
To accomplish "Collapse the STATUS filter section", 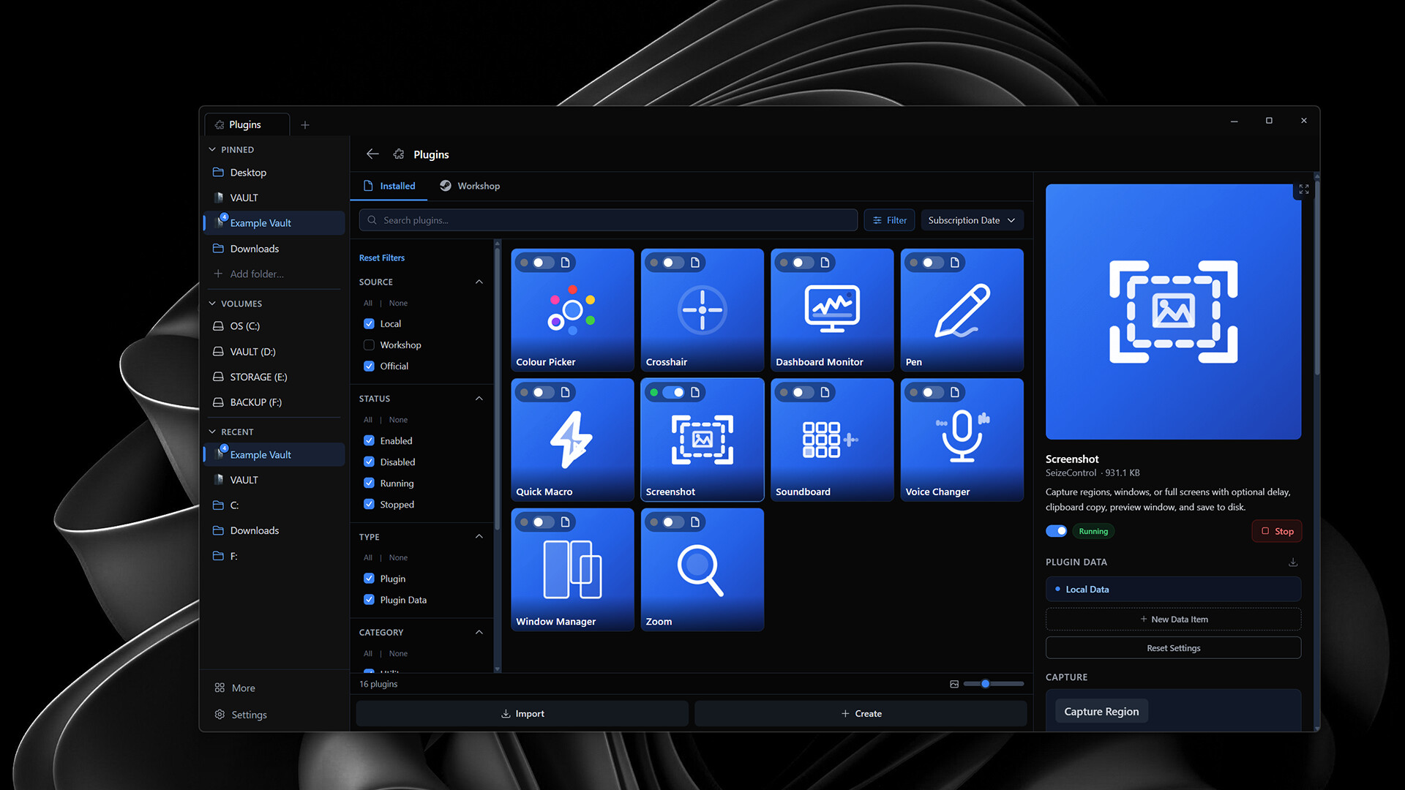I will (x=479, y=399).
